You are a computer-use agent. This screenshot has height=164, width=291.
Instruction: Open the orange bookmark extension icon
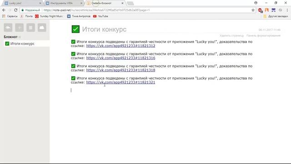(267, 10)
